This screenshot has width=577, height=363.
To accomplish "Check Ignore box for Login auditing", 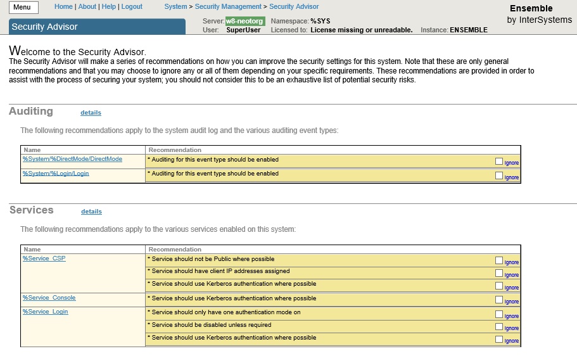I will (499, 175).
